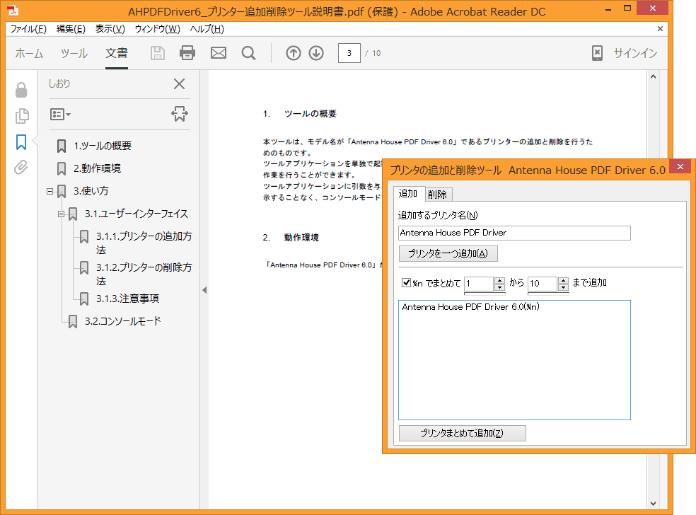Click the scroll down arrow in document
This screenshot has width=696, height=515.
(x=653, y=504)
